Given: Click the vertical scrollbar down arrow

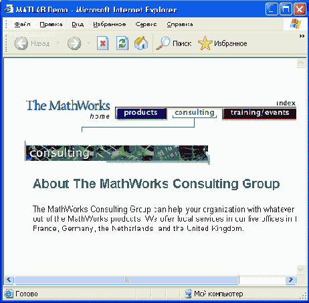Looking at the screenshot, I should click(301, 270).
